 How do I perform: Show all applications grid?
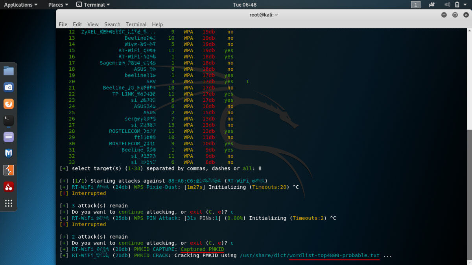[9, 203]
